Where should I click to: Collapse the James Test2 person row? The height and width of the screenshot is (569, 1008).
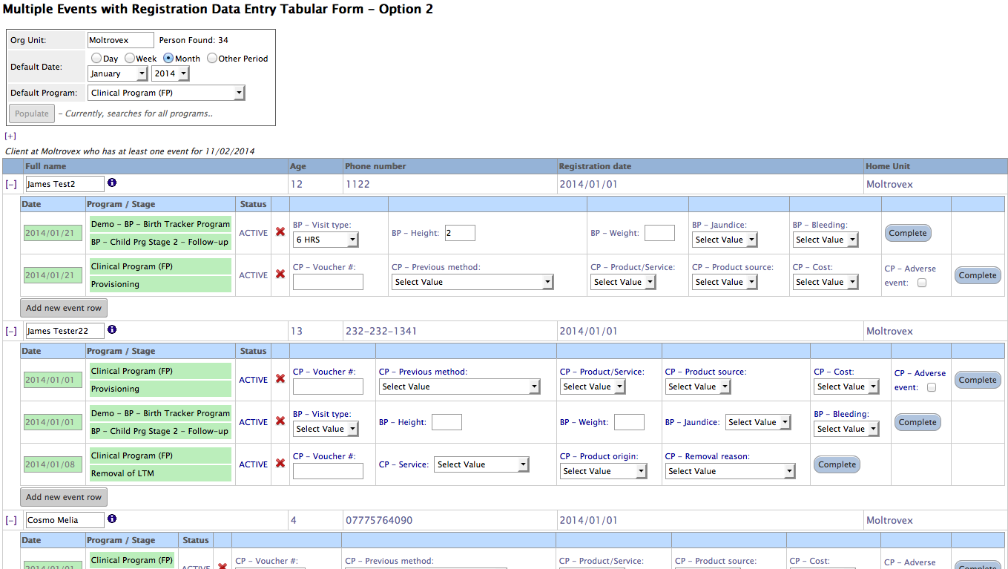(11, 184)
